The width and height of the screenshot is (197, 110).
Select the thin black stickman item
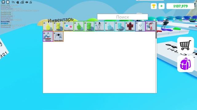(99, 26)
